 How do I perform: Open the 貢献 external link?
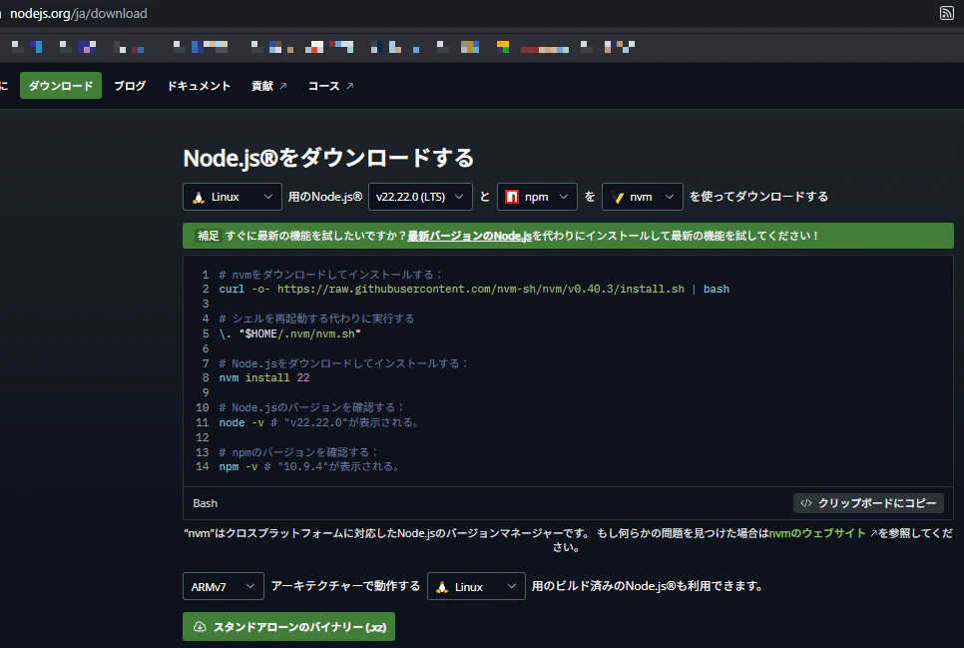[x=268, y=86]
